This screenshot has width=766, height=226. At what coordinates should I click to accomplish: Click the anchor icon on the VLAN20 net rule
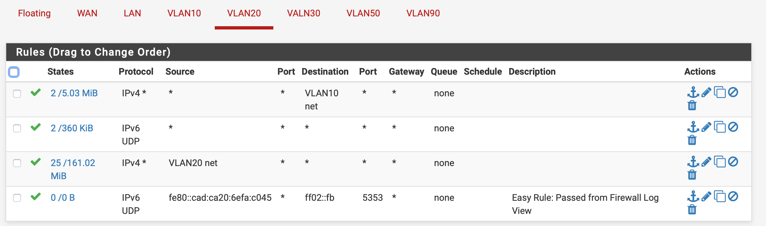click(693, 162)
